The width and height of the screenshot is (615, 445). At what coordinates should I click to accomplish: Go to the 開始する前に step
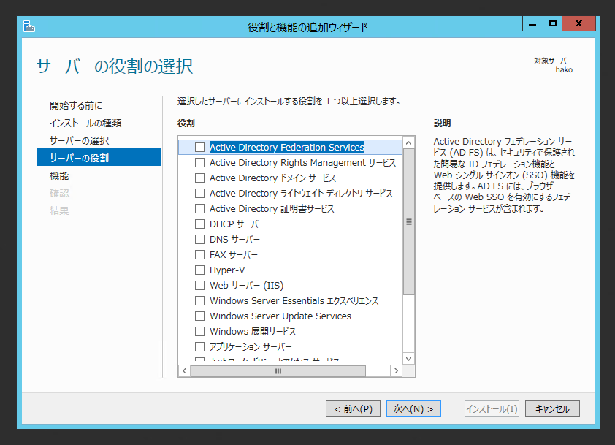coord(76,105)
